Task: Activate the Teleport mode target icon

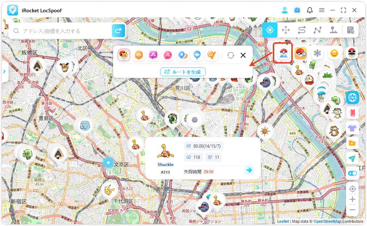Action: 270,30
